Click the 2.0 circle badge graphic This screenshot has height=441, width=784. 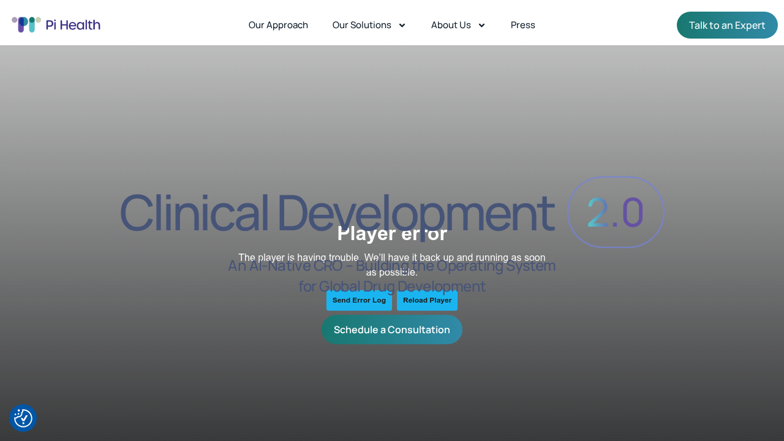point(616,212)
